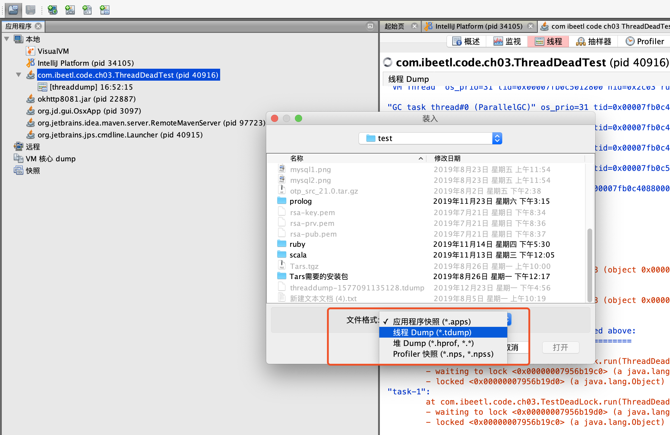Screen dimensions: 670x435
Task: Switch to the 抽样器 tab
Action: click(593, 41)
